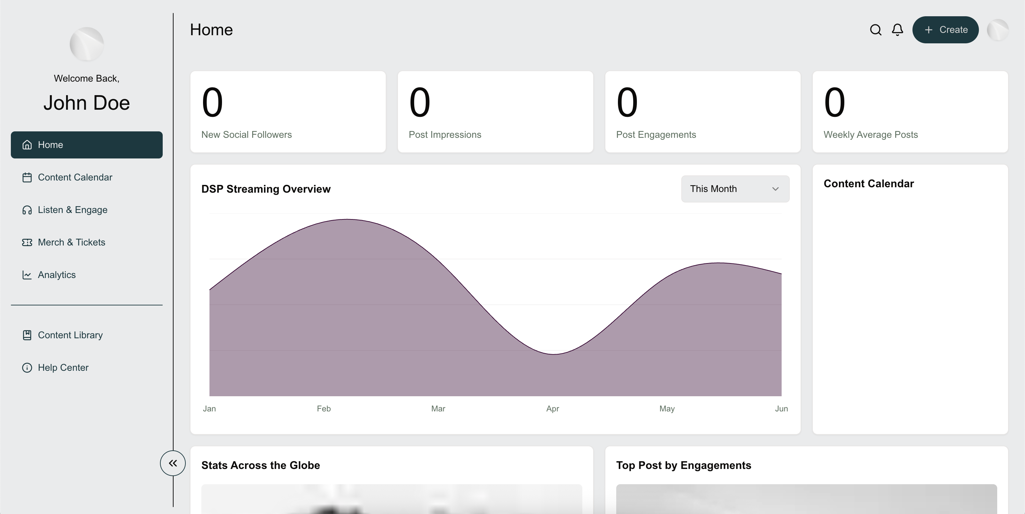
Task: Click the ticket icon for Merch & Tickets
Action: click(x=27, y=242)
